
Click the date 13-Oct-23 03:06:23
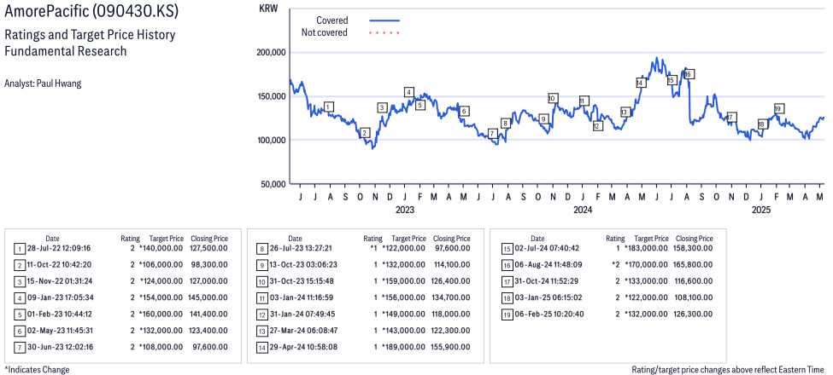[x=302, y=264]
